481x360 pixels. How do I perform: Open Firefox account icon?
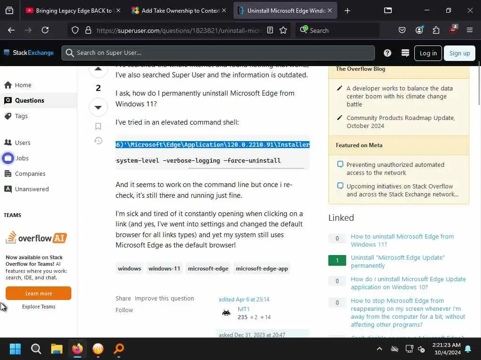pyautogui.click(x=419, y=30)
